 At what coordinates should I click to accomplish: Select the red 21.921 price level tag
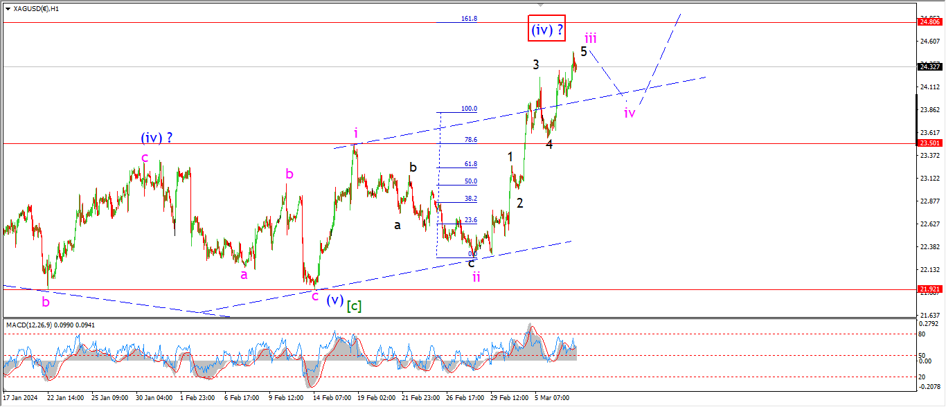pyautogui.click(x=929, y=289)
